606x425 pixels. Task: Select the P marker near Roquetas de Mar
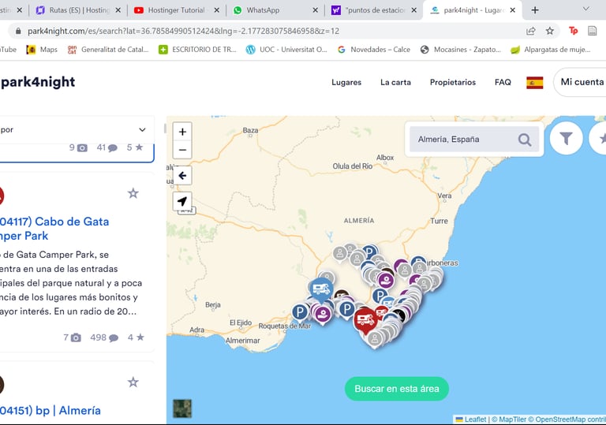click(300, 312)
